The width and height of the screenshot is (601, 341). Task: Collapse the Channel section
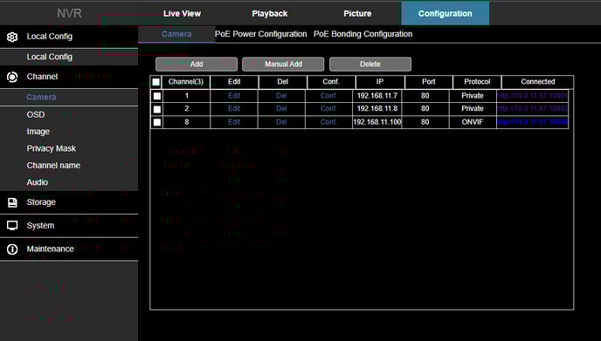pos(69,77)
